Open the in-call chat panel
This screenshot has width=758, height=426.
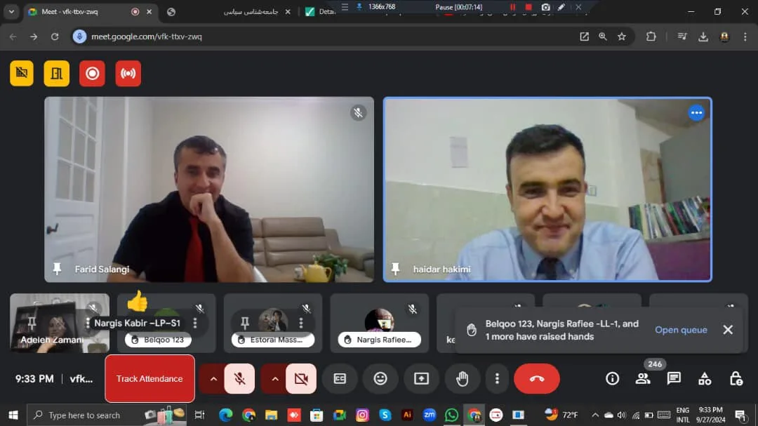[x=674, y=379]
